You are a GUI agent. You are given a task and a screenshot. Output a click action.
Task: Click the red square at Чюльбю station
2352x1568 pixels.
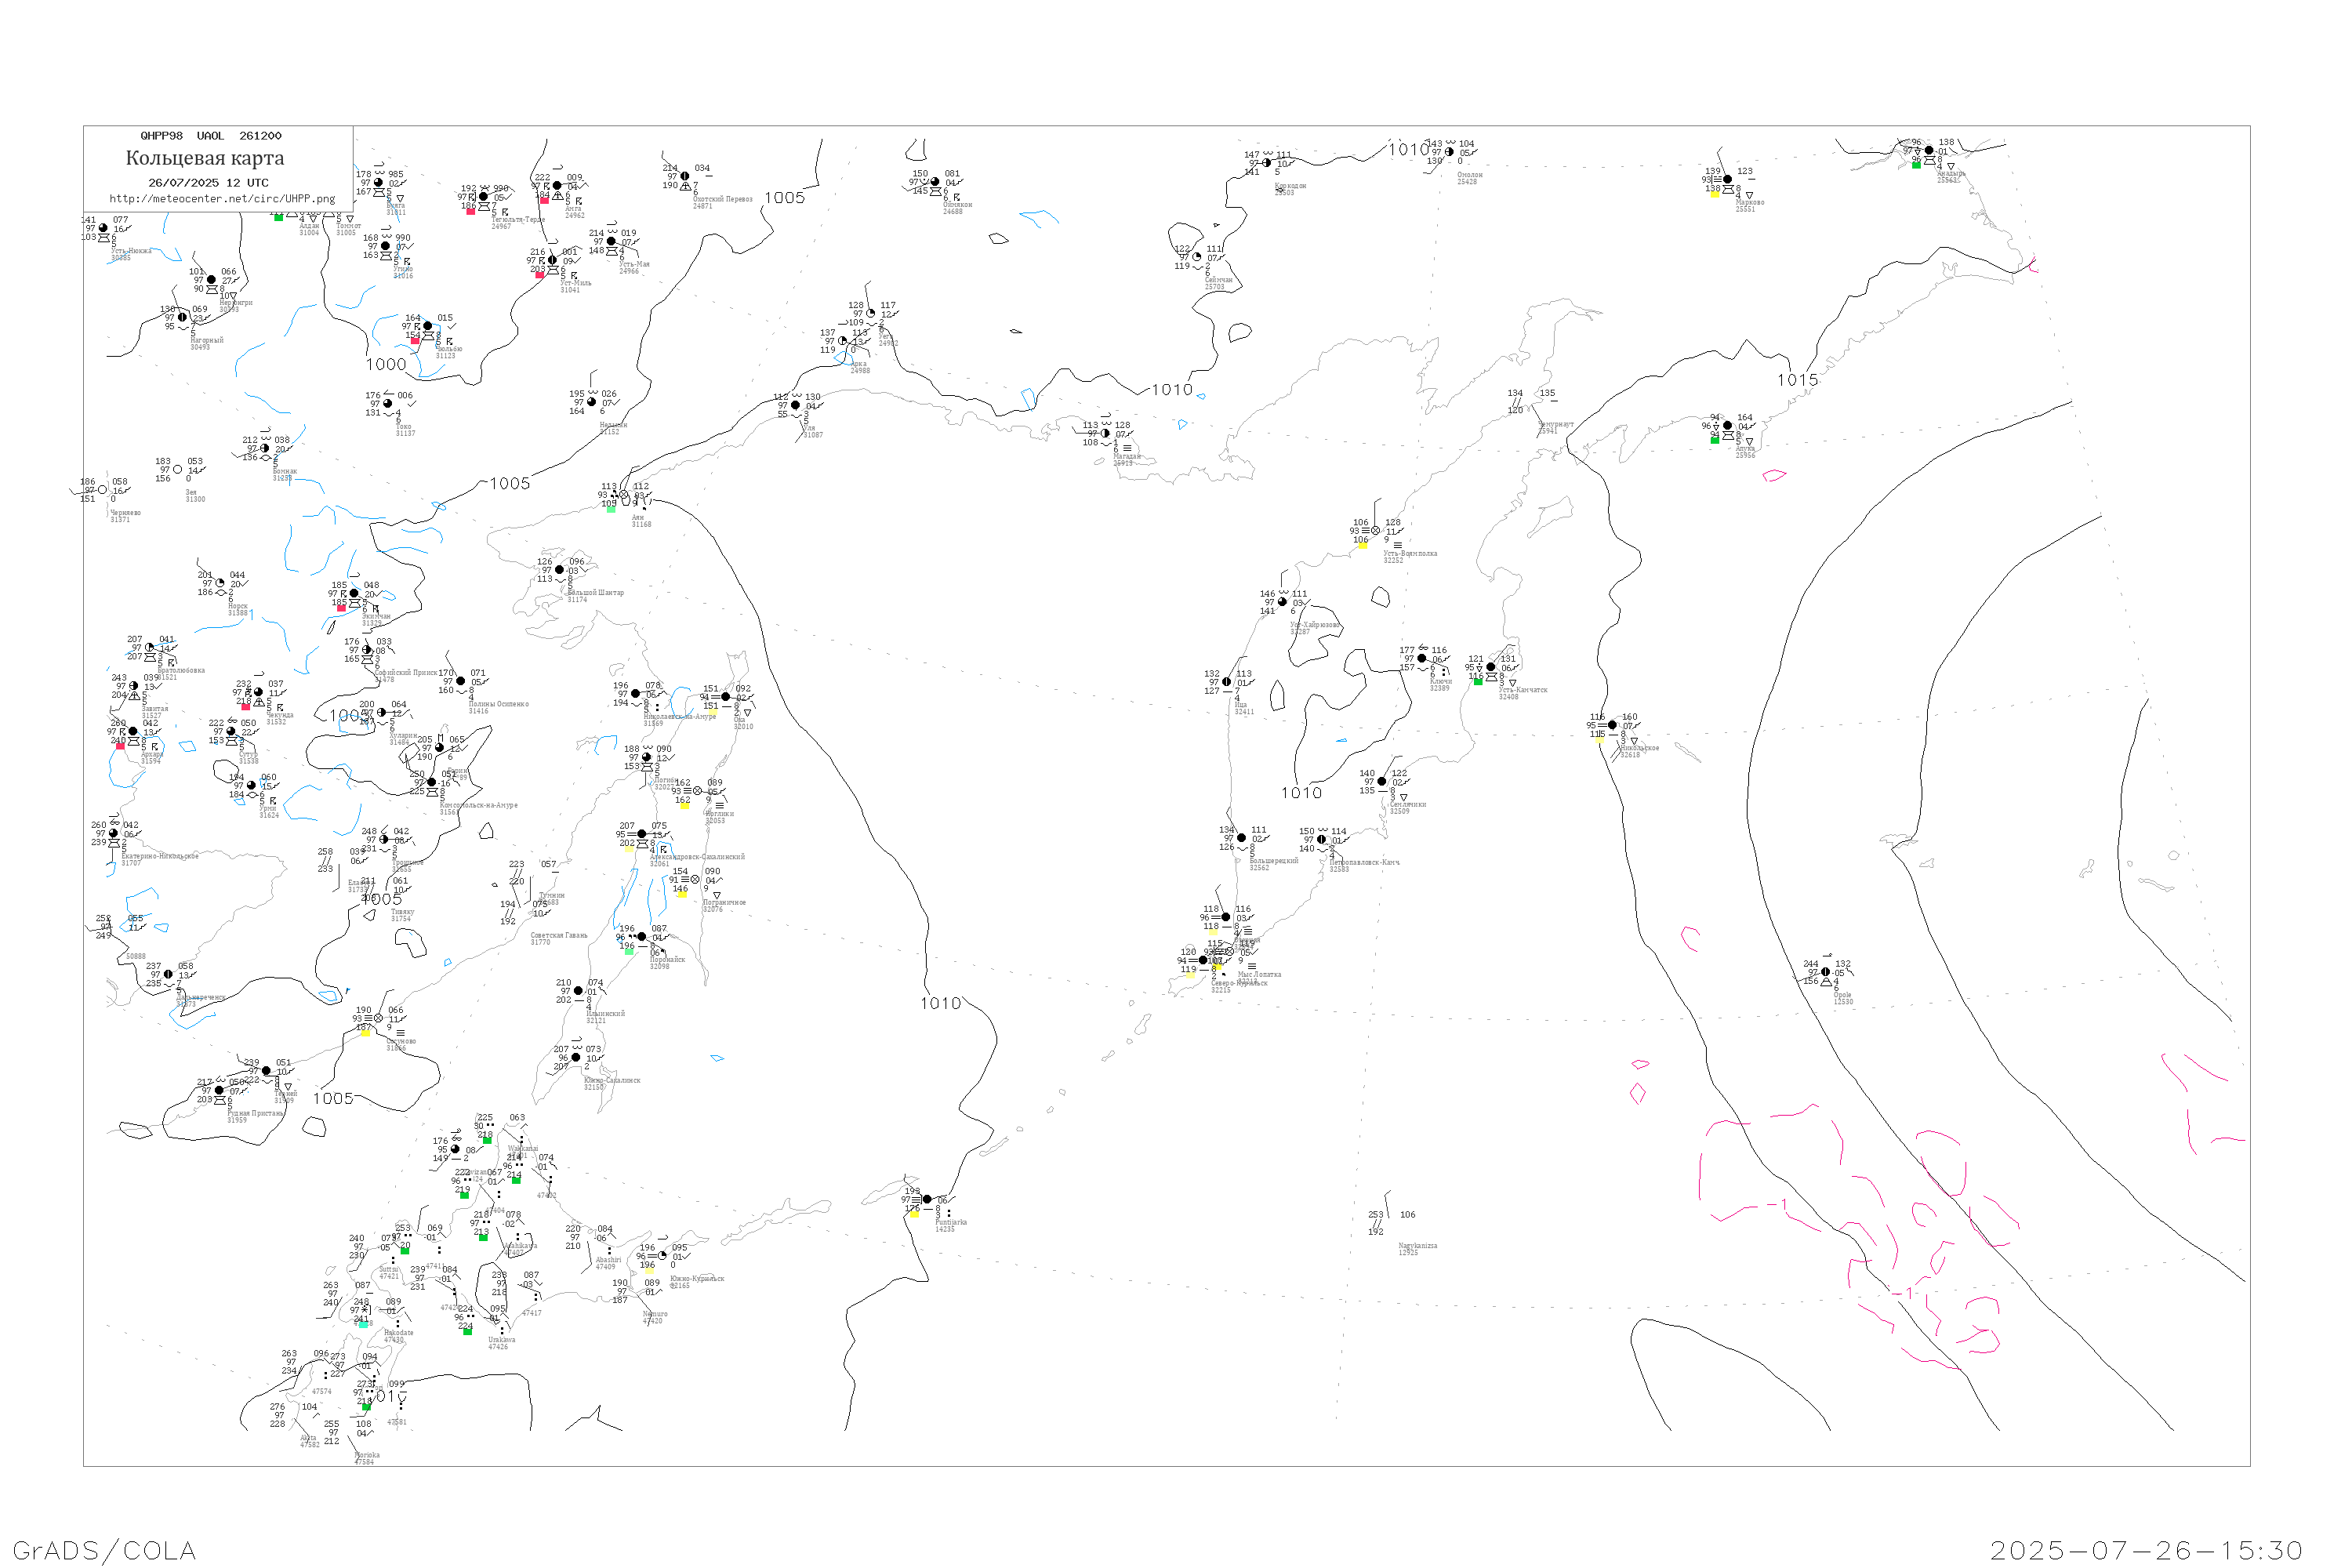coord(415,340)
